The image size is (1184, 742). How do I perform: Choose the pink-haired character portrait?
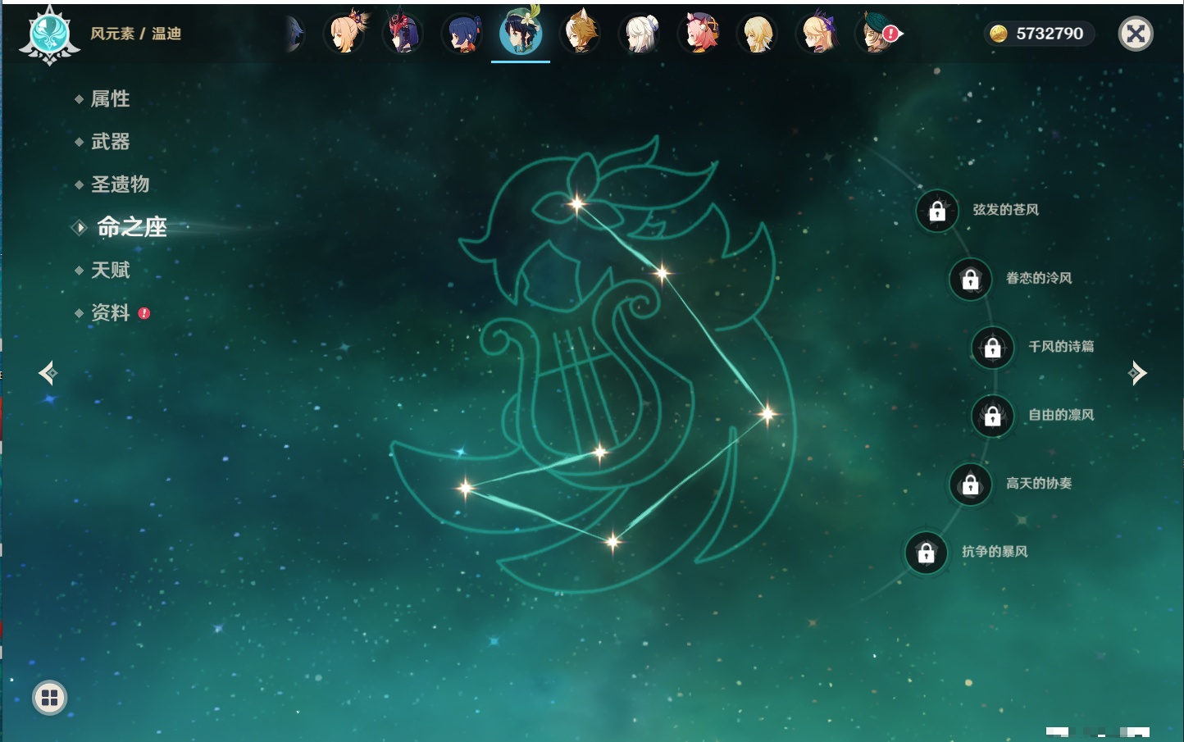(699, 34)
